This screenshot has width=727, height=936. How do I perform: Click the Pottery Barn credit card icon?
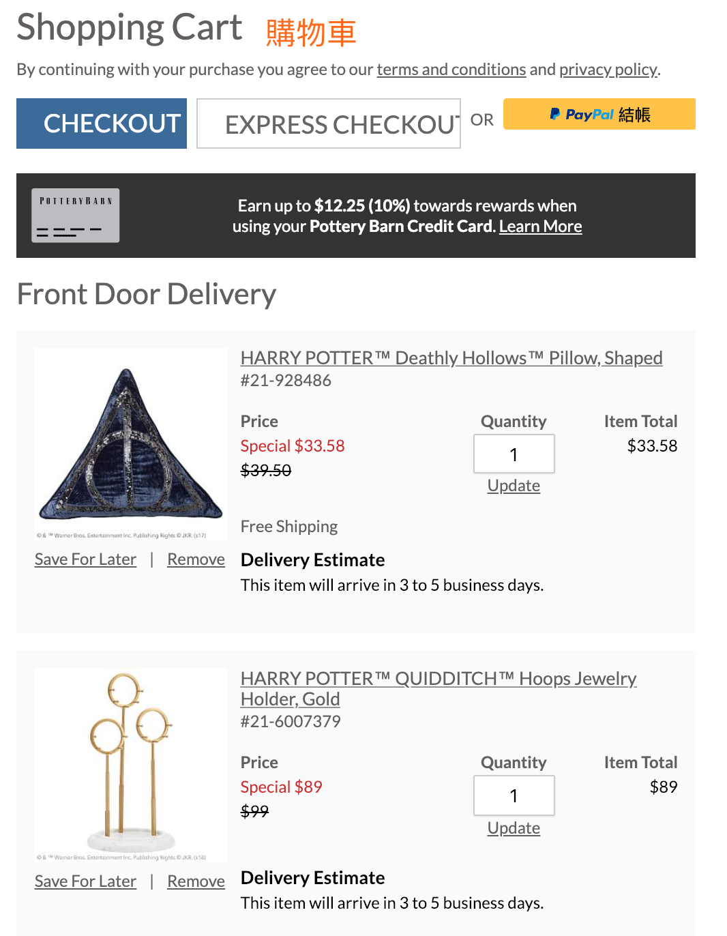point(76,216)
